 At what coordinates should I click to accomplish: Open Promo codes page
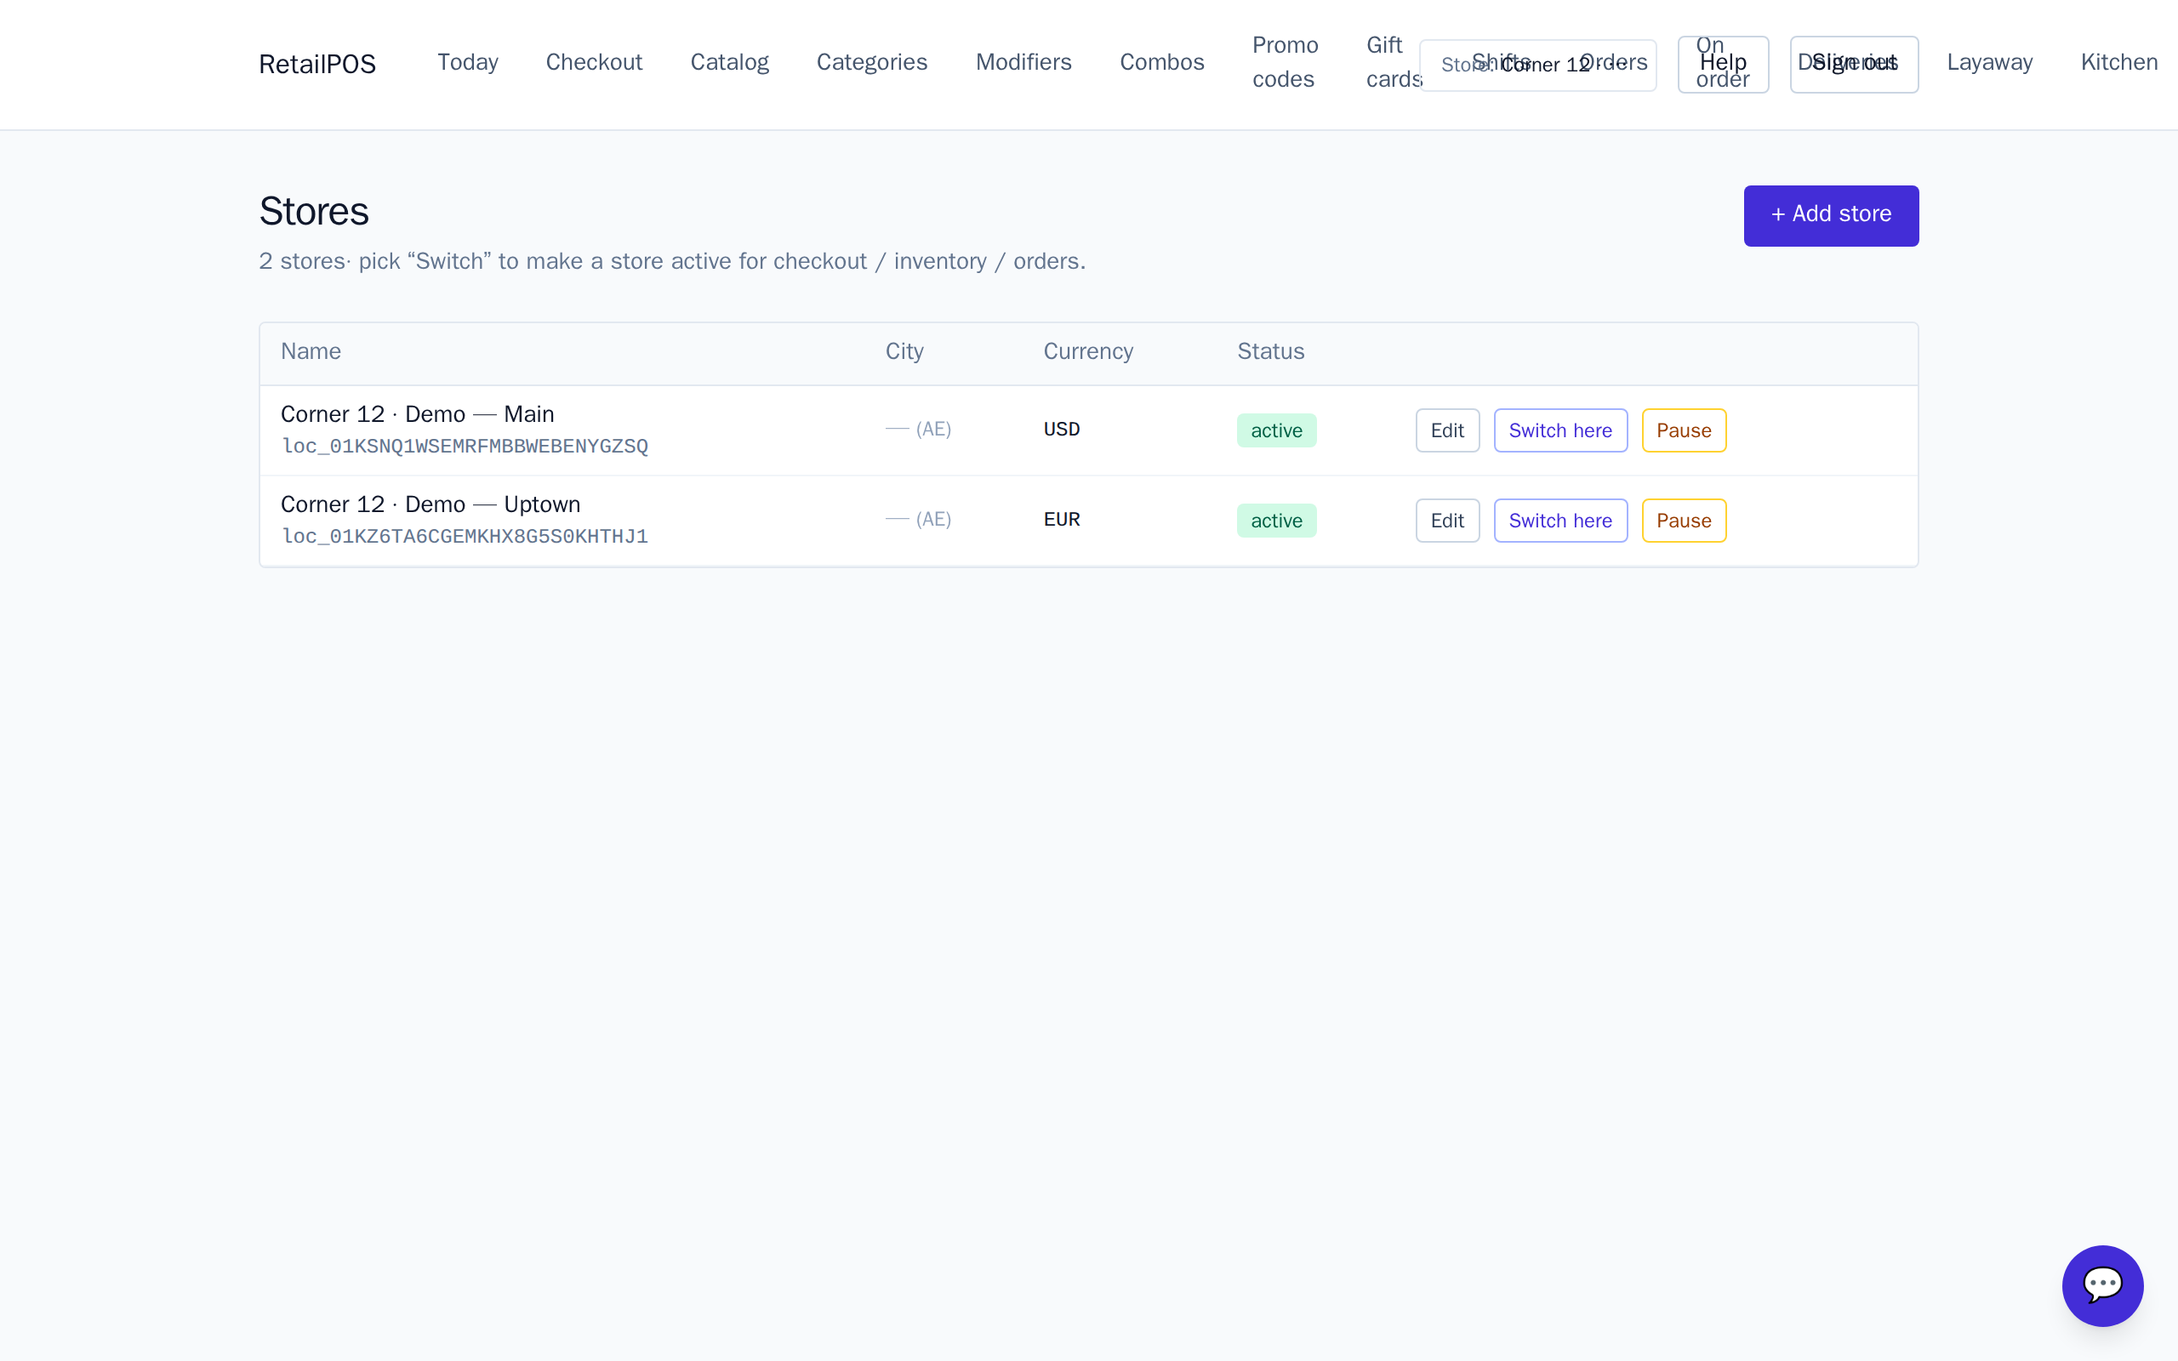pos(1286,62)
